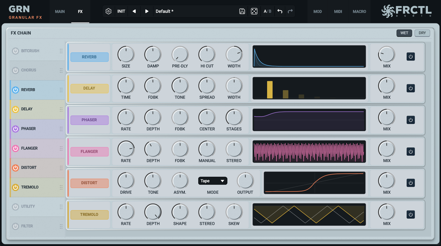441x246 pixels.
Task: Disable REVERB via sidebar power icon
Action: [15, 90]
